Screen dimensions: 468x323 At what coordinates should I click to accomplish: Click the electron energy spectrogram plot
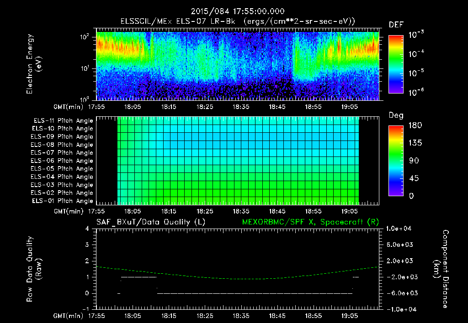(x=238, y=64)
